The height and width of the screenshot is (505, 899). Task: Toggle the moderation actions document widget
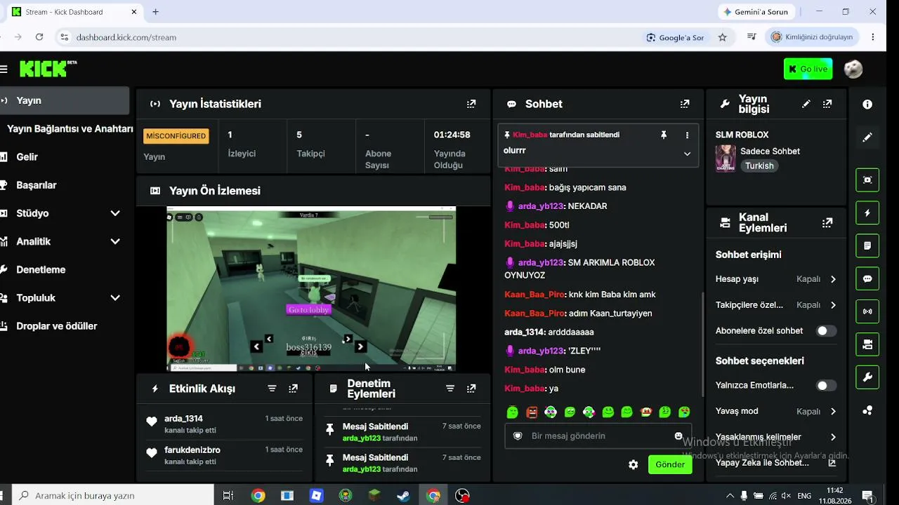[867, 245]
